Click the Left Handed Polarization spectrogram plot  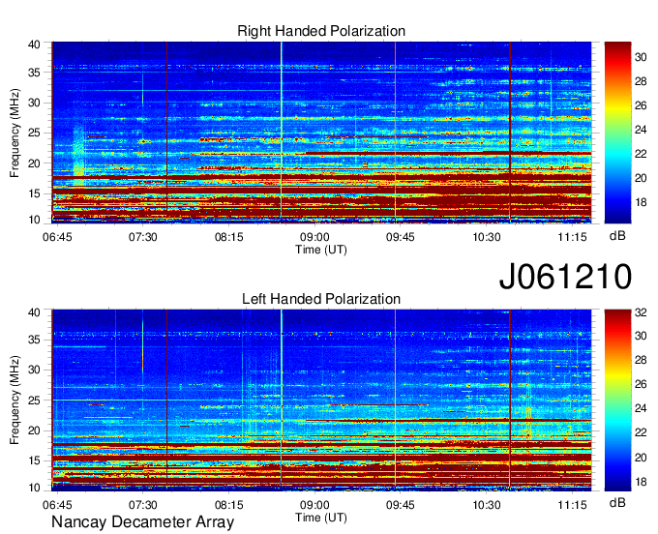click(x=321, y=400)
